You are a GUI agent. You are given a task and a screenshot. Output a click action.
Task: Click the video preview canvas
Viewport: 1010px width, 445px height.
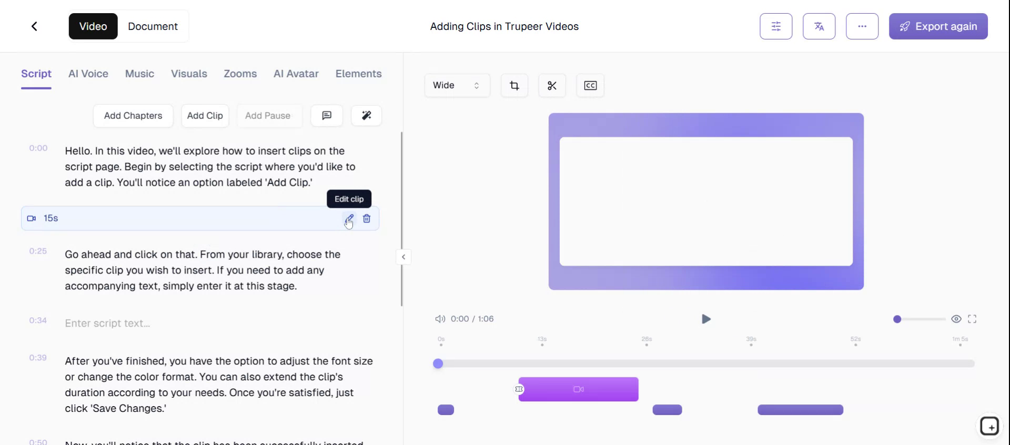click(x=706, y=201)
